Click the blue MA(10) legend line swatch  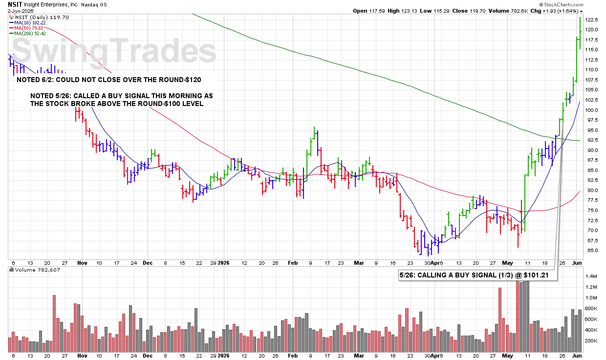[x=12, y=22]
